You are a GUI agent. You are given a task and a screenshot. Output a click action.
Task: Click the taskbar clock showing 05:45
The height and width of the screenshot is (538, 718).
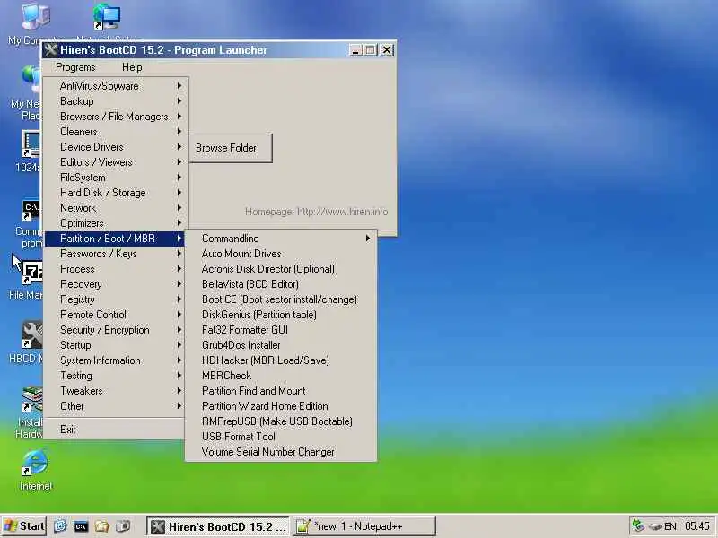[x=697, y=526]
